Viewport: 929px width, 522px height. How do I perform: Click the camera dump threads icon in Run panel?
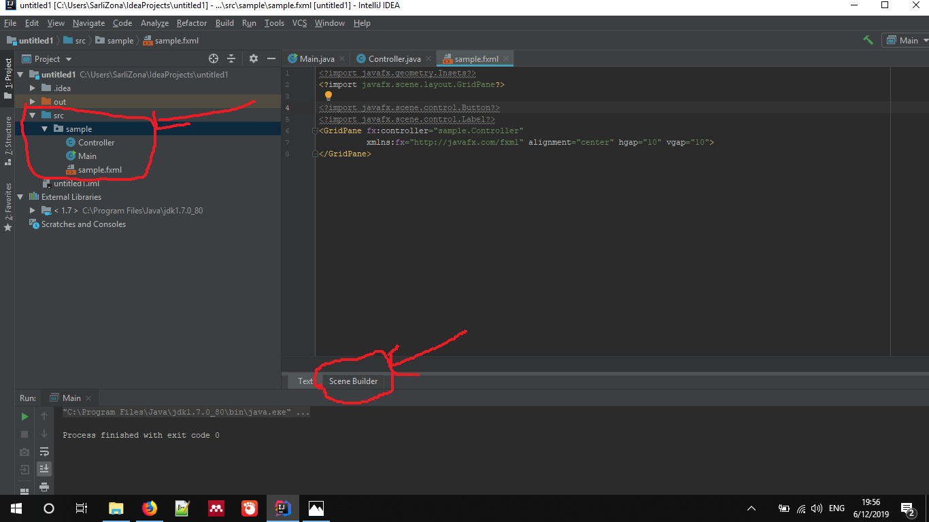pos(24,452)
